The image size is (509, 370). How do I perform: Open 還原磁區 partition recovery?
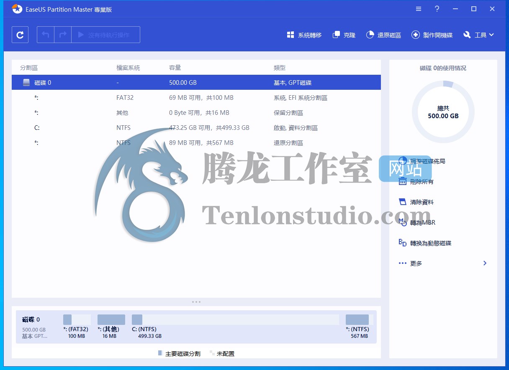[x=383, y=35]
